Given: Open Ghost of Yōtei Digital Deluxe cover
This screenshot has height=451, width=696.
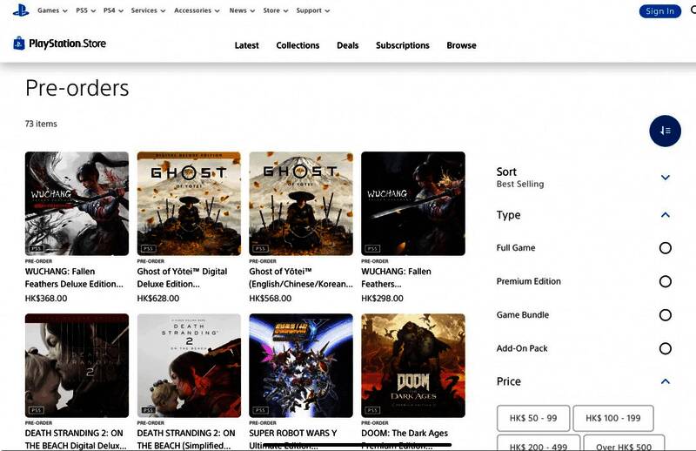Looking at the screenshot, I should coord(189,203).
